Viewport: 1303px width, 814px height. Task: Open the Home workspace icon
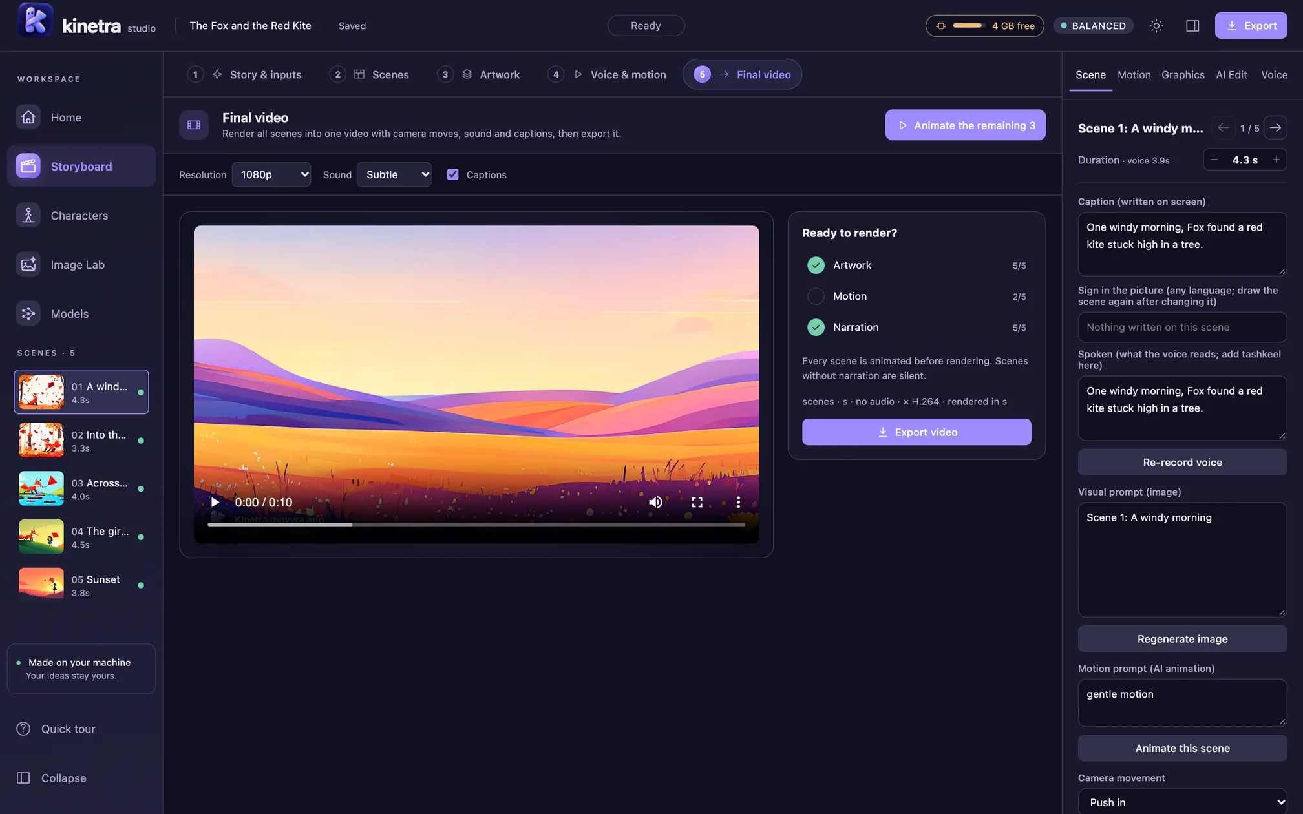[28, 117]
